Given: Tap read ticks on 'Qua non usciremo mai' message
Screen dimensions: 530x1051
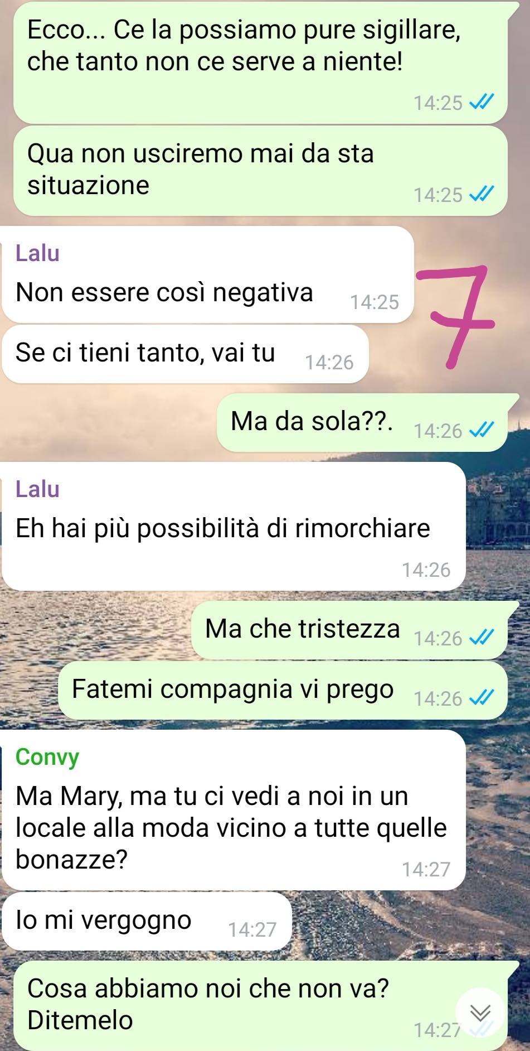Looking at the screenshot, I should [482, 194].
